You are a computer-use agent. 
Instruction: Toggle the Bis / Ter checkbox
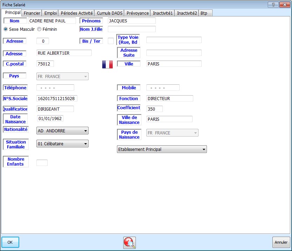coord(111,41)
